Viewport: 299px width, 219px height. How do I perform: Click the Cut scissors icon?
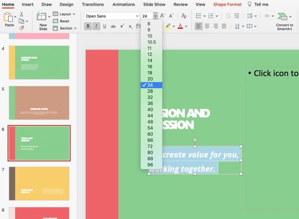point(21,14)
